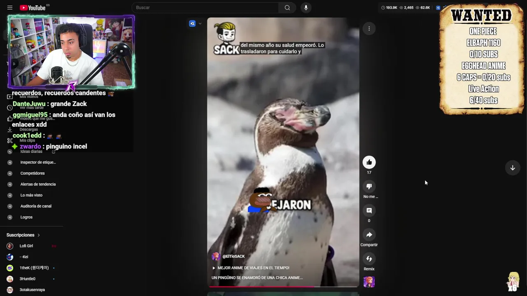Click chat username cook1edd
This screenshot has width=527, height=296.
tap(27, 136)
